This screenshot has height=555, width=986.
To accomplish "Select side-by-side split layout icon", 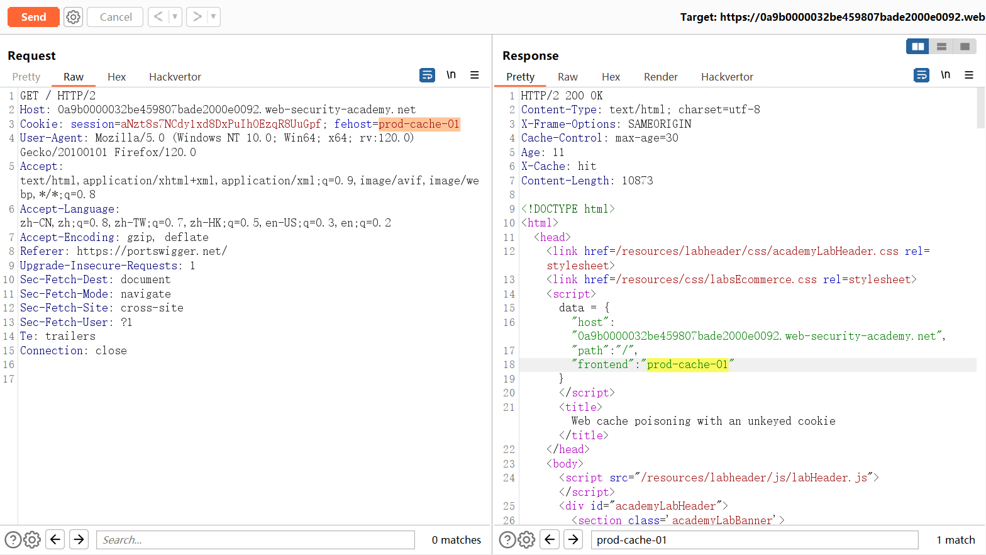I will [918, 47].
